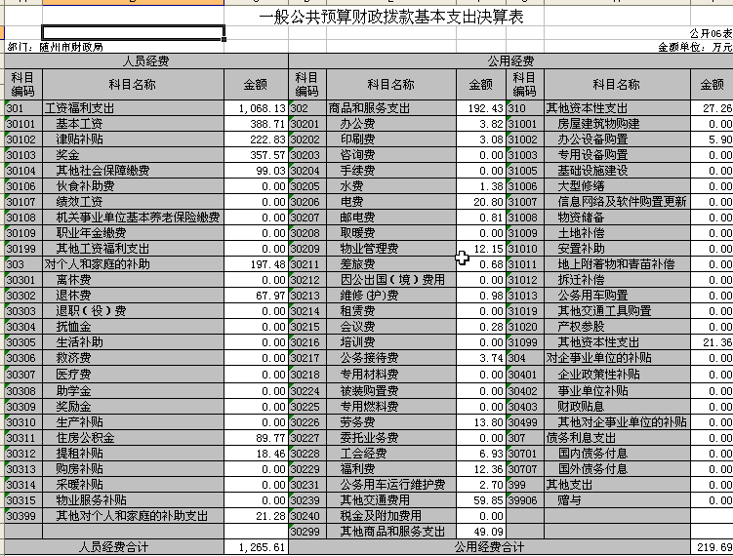Select the 住房公积金 amount 89.77
The image size is (733, 556).
point(256,438)
